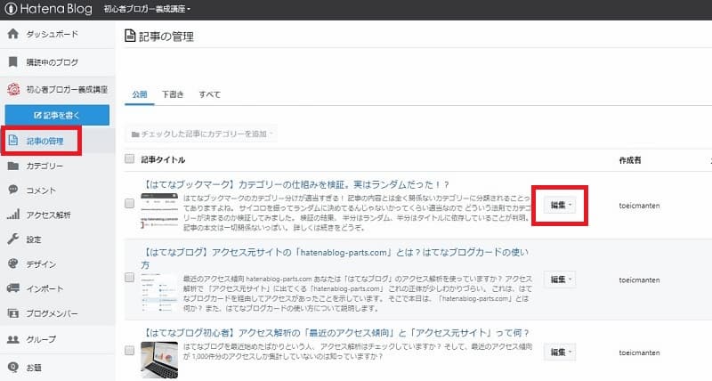Open 編集 dropdown for hatenablog-parts.com article
Screen dimensions: 712x381
point(560,280)
